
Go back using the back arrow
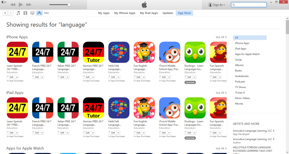5,13
